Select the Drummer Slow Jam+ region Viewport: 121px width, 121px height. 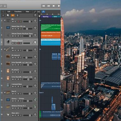[51, 114]
